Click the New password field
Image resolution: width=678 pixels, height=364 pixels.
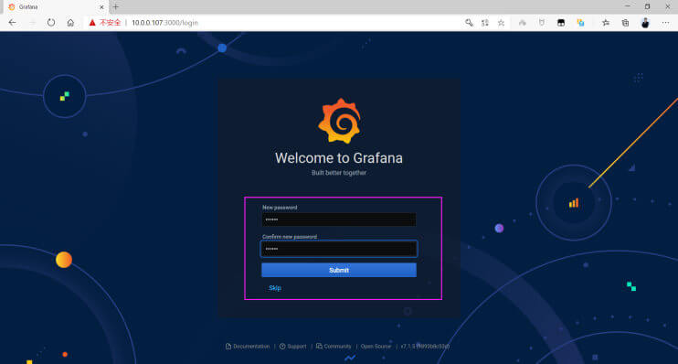[339, 219]
